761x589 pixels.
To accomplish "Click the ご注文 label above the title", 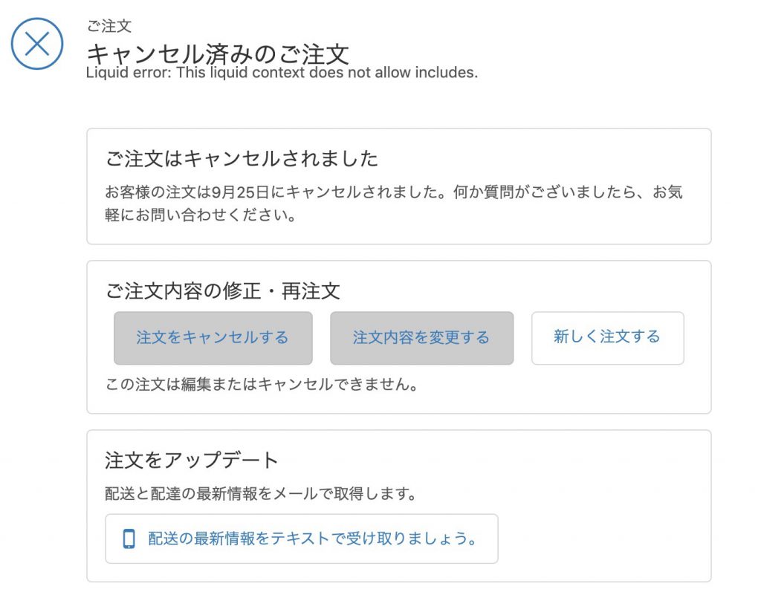I will pyautogui.click(x=109, y=26).
